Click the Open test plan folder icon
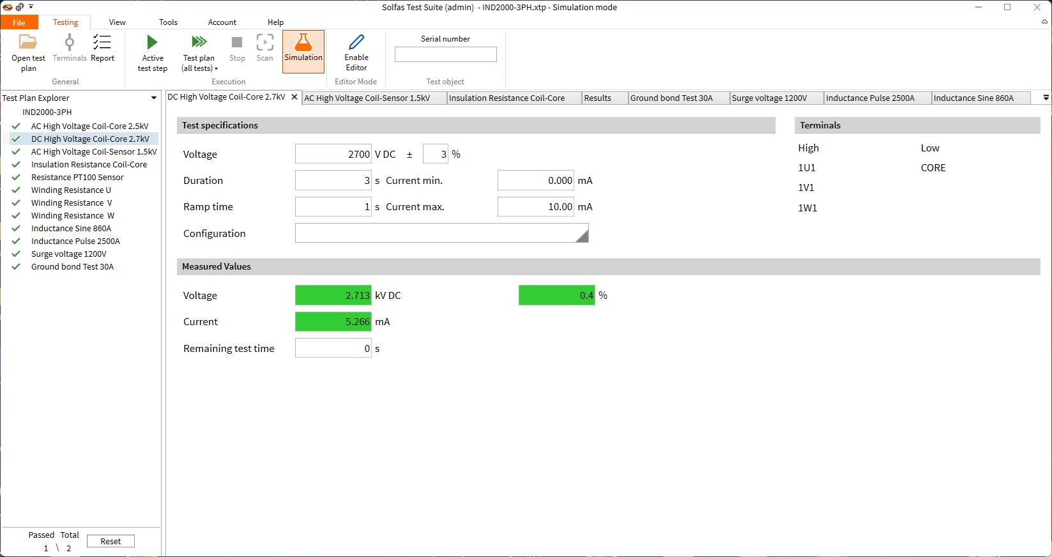The width and height of the screenshot is (1052, 557). [x=28, y=43]
